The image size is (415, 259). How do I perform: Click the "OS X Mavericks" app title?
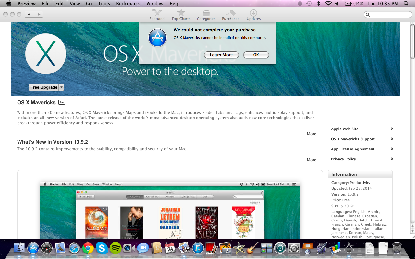click(x=36, y=102)
